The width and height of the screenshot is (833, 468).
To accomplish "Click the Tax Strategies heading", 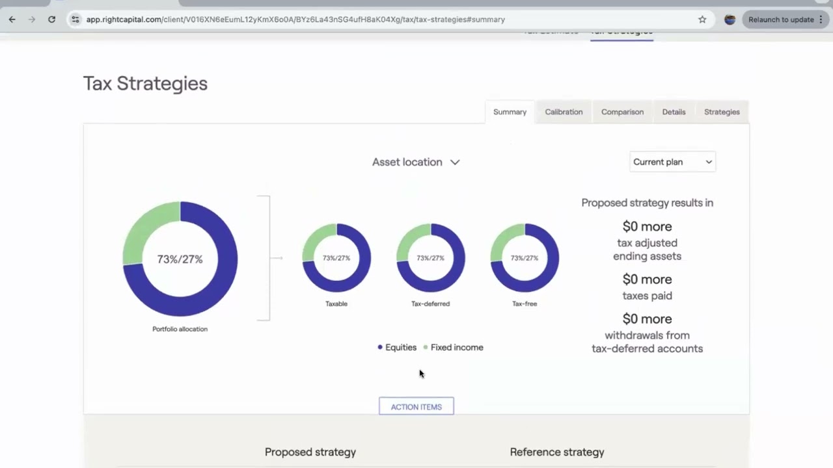I will [x=145, y=83].
